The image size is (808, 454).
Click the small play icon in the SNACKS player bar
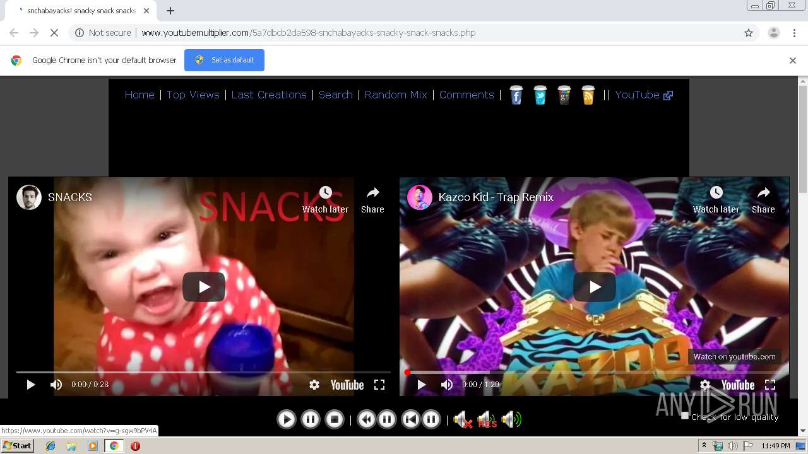[30, 385]
